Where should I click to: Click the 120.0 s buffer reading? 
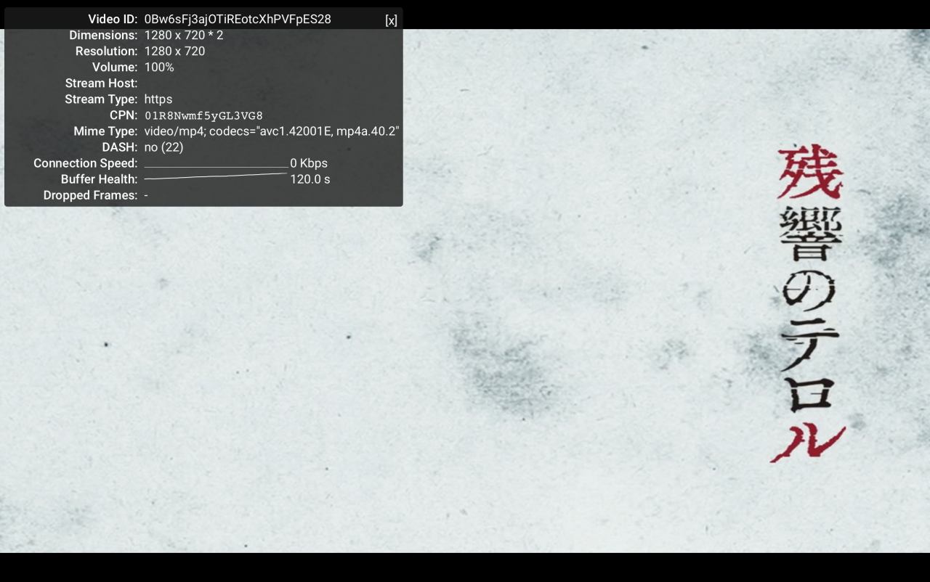(x=310, y=179)
